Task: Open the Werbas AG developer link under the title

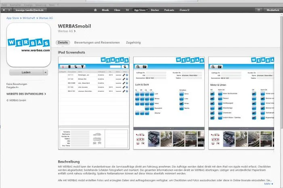Action: (x=67, y=31)
